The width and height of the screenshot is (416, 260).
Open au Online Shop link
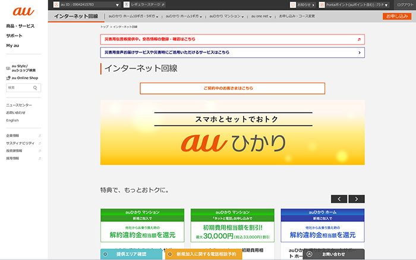click(x=25, y=78)
